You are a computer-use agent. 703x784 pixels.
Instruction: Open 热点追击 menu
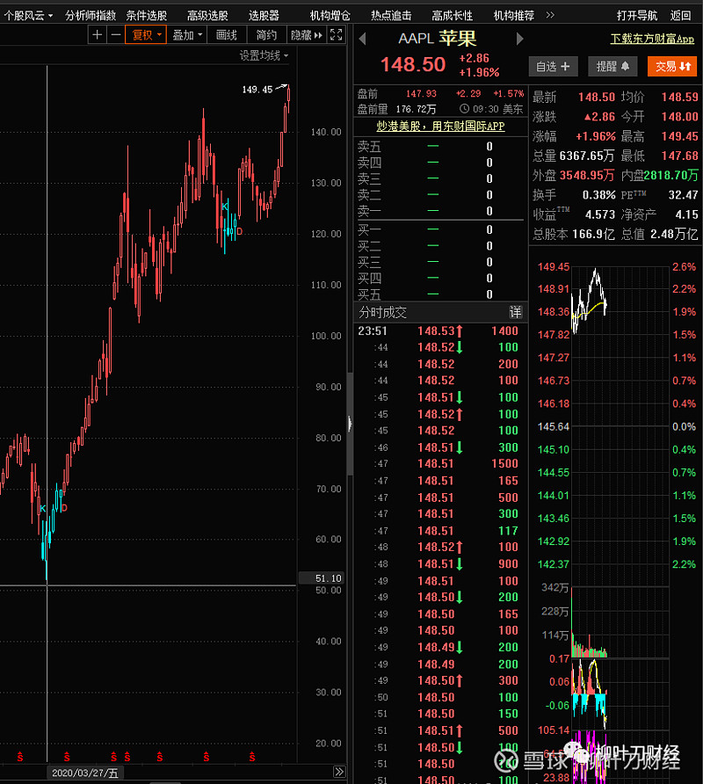391,16
